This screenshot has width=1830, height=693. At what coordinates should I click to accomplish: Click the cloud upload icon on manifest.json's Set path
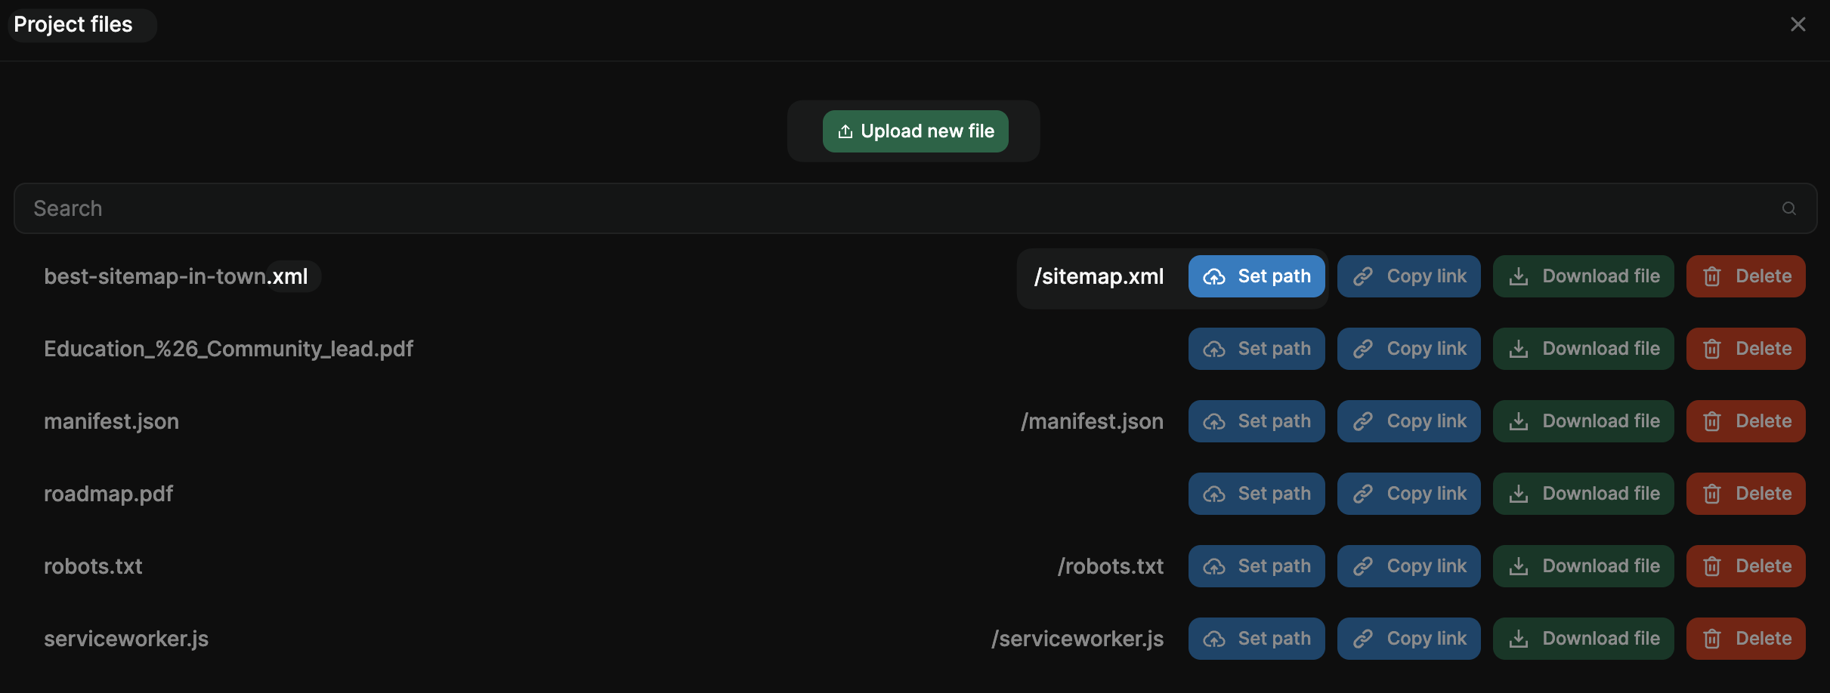[x=1216, y=421]
